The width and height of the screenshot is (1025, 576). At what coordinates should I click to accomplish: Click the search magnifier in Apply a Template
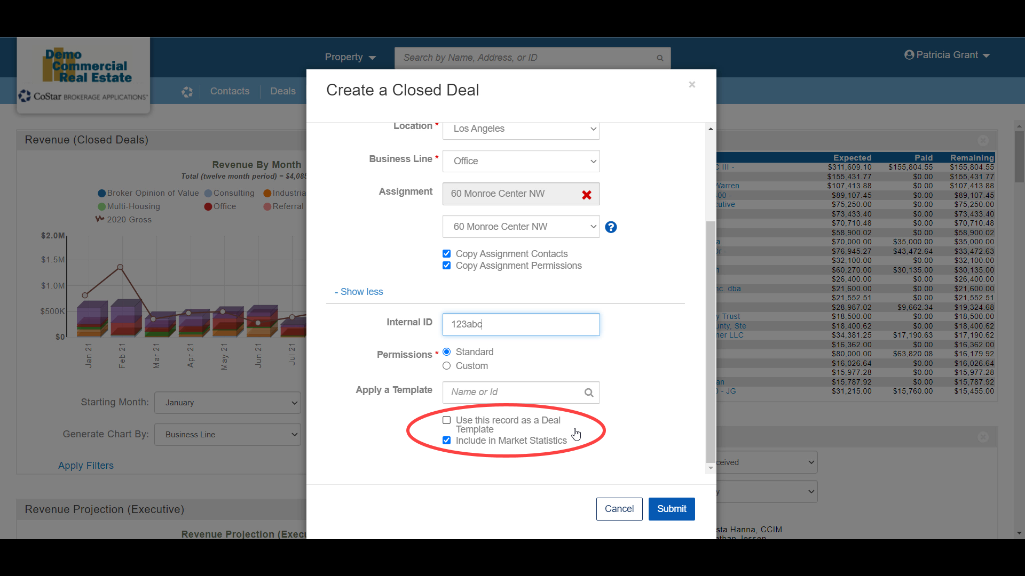[x=589, y=393]
